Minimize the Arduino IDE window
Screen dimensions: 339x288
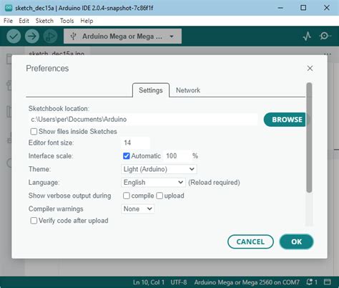point(280,8)
